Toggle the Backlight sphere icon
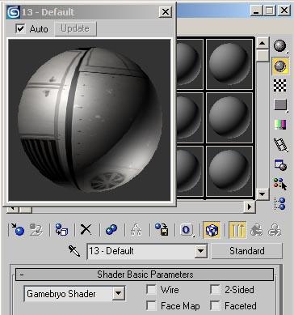 point(280,66)
